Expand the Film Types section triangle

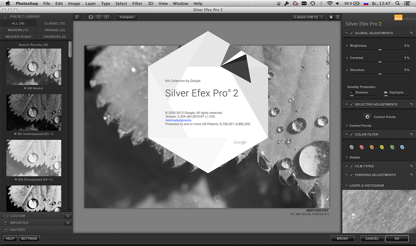click(346, 166)
